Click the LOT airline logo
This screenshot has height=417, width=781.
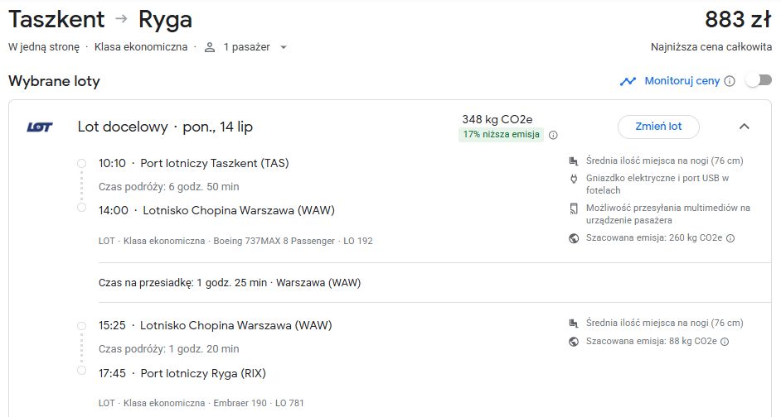pos(39,127)
